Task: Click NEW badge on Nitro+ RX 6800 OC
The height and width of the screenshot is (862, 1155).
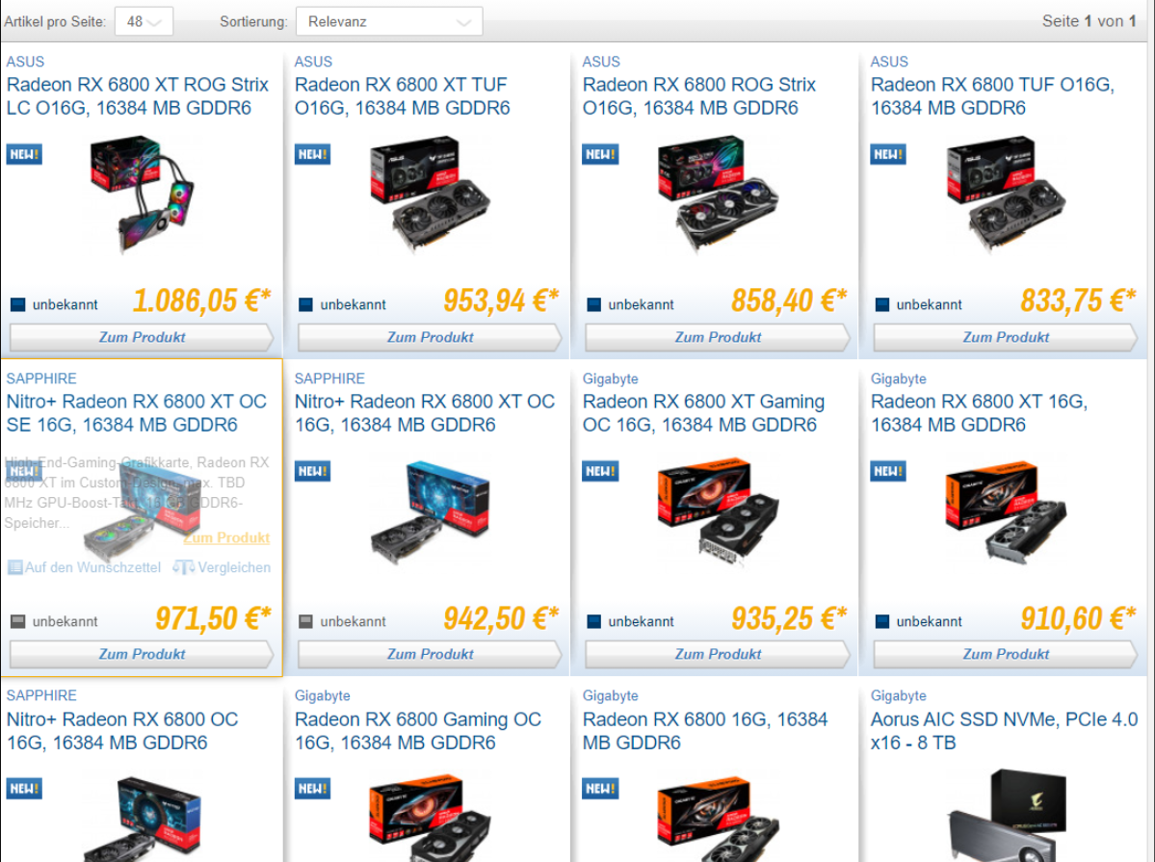Action: tap(24, 789)
